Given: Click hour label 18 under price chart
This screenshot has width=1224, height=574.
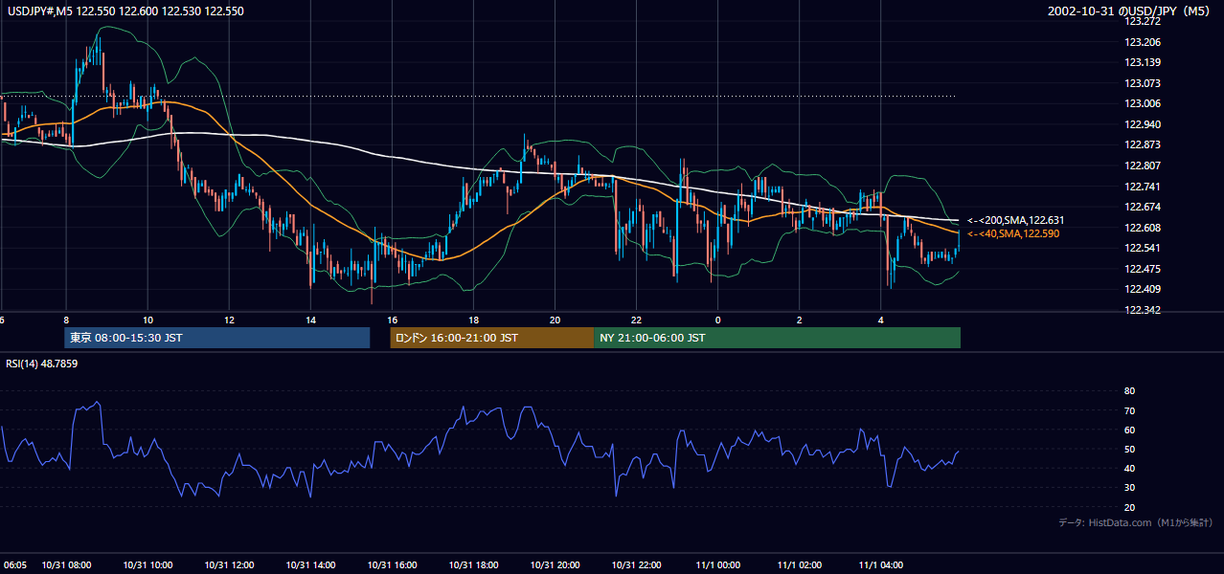Looking at the screenshot, I should click(x=473, y=320).
